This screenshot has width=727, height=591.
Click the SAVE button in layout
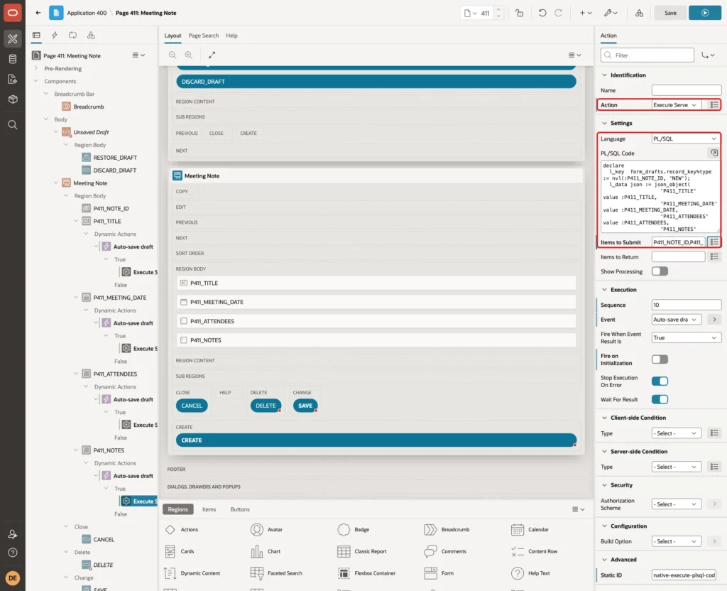click(x=305, y=406)
